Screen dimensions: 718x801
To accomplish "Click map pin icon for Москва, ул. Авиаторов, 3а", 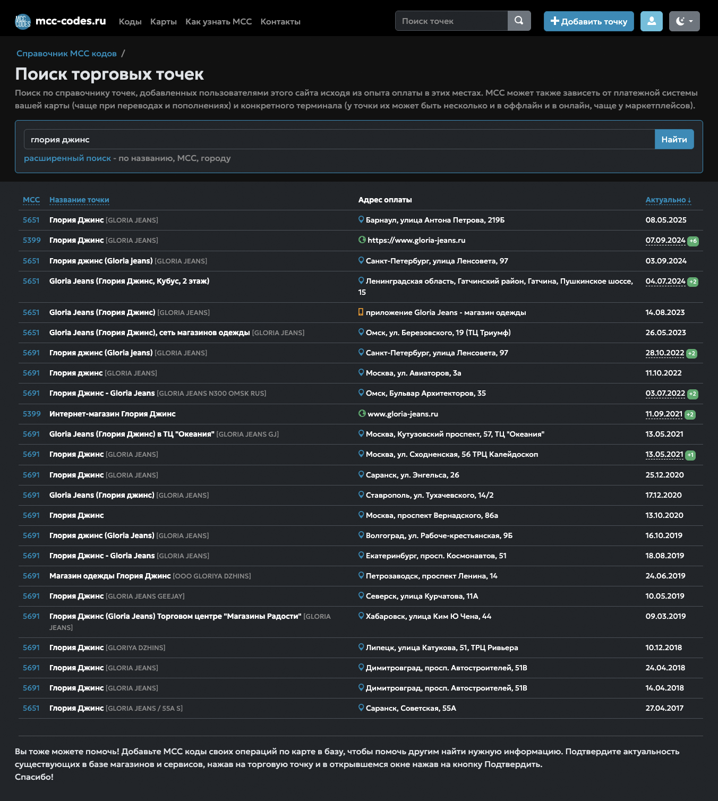I will 361,372.
